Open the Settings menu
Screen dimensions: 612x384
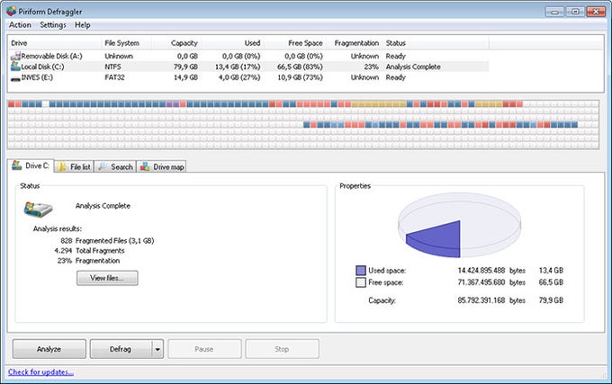(53, 25)
